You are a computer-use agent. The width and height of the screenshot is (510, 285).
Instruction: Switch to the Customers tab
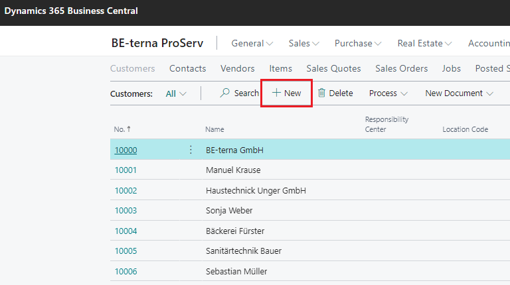(132, 68)
